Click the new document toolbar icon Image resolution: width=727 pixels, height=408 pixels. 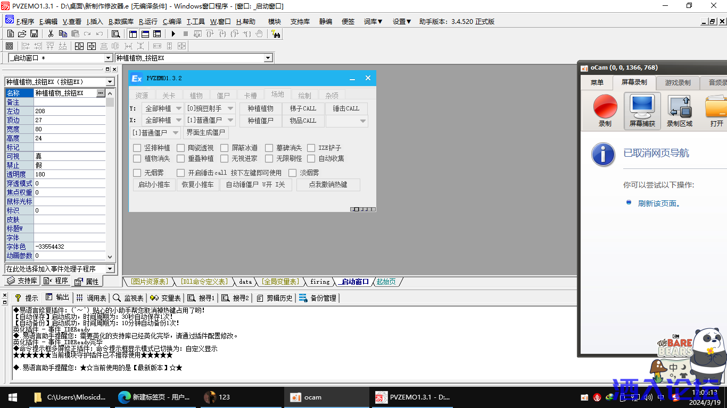pos(11,34)
